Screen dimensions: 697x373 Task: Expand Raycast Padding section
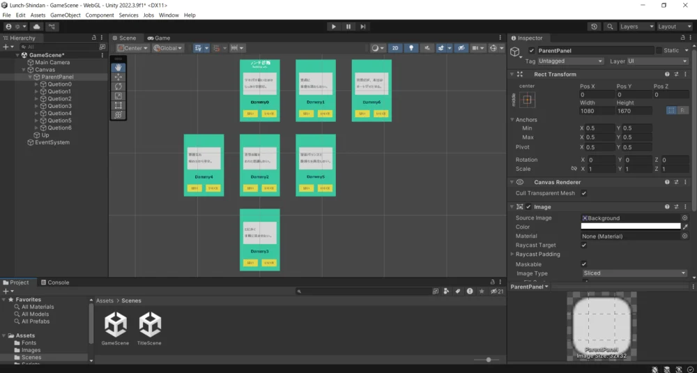point(512,254)
